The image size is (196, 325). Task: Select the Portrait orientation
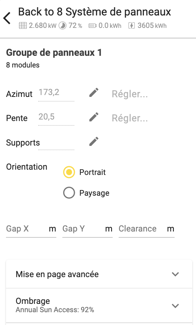point(69,172)
